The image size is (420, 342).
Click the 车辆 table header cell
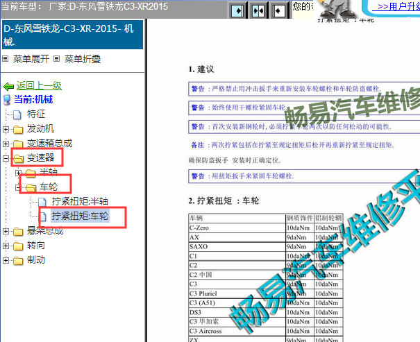[x=237, y=218]
